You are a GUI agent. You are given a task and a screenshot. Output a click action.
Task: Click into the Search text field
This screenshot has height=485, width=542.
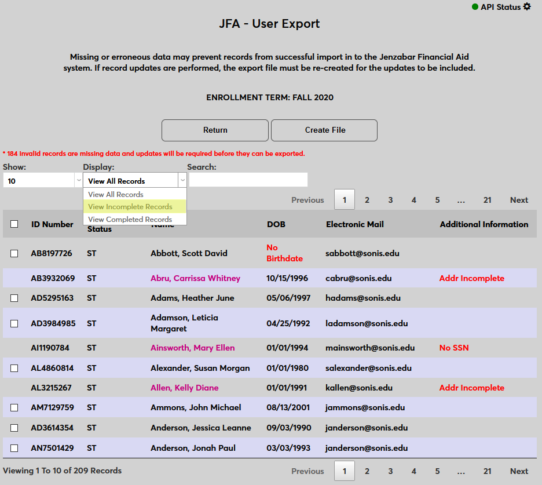point(248,180)
